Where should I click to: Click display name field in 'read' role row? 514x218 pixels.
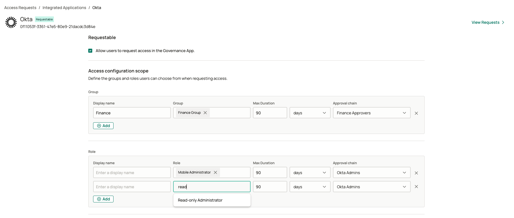132,187
